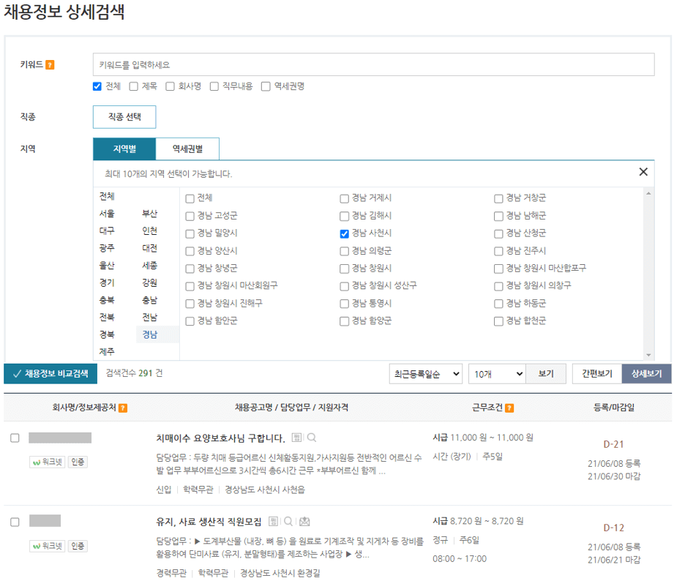The image size is (674, 581).
Task: Click the scrap icon next to 치매이수 job posting
Action: [x=296, y=438]
